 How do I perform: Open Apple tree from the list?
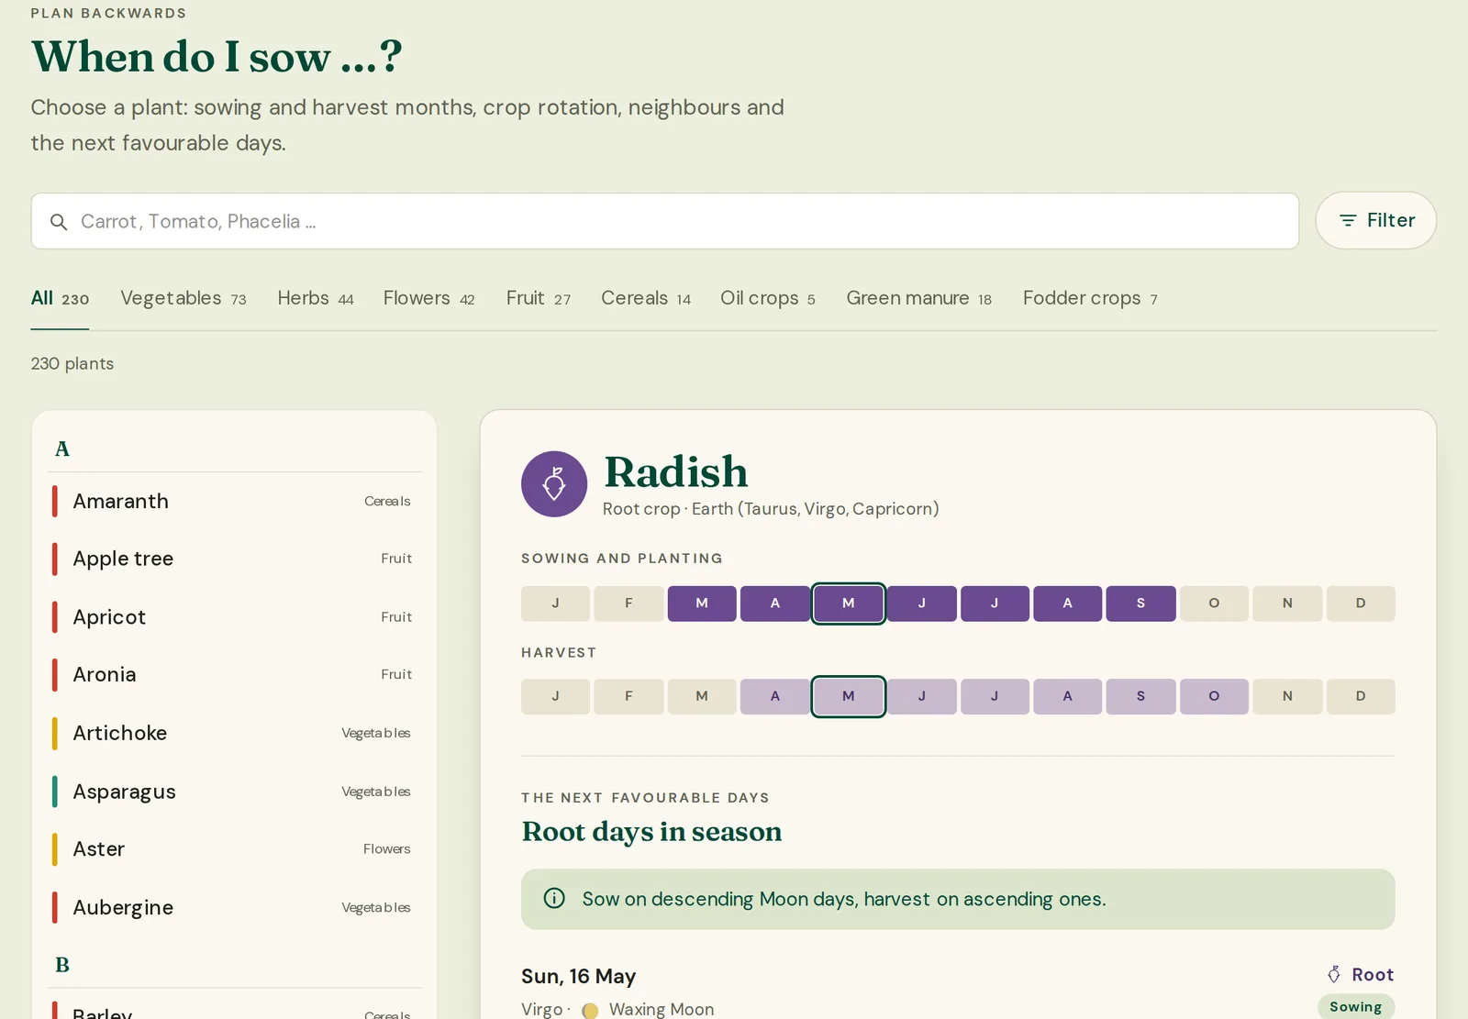pos(234,559)
